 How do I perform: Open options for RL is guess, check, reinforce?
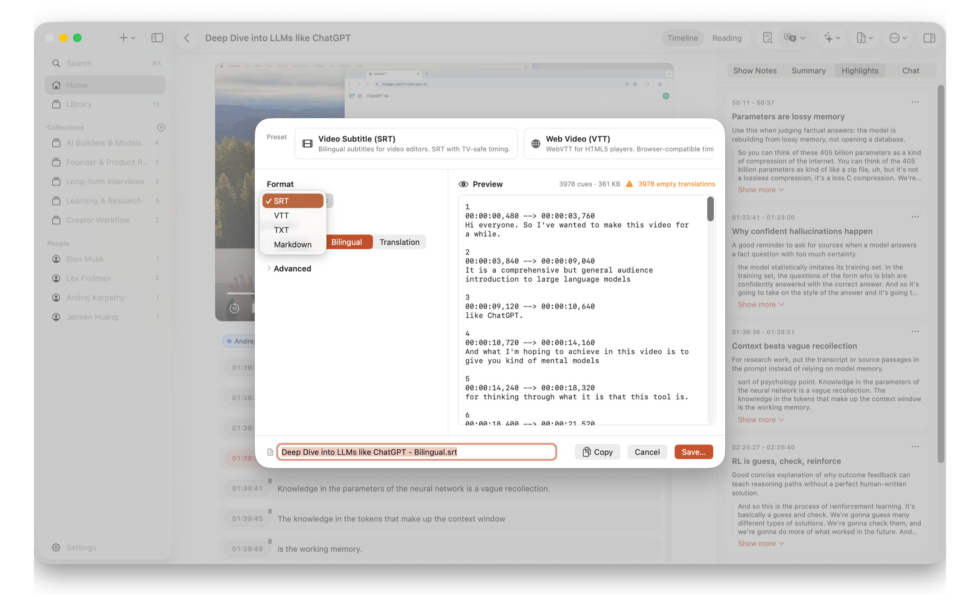point(915,447)
